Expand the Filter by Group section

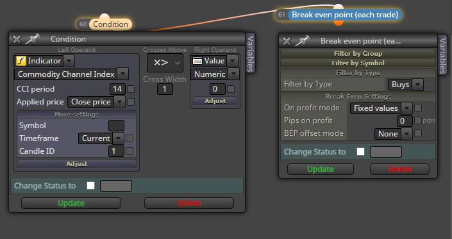click(358, 54)
